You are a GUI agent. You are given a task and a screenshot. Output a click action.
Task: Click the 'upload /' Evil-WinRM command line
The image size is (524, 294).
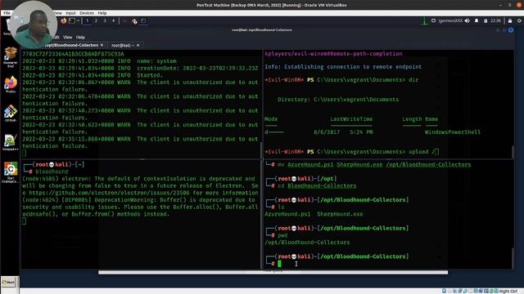[x=351, y=152]
